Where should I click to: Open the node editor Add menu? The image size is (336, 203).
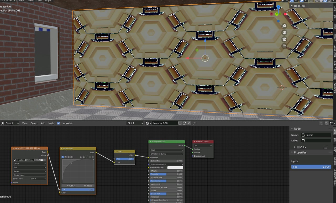pyautogui.click(x=43, y=123)
